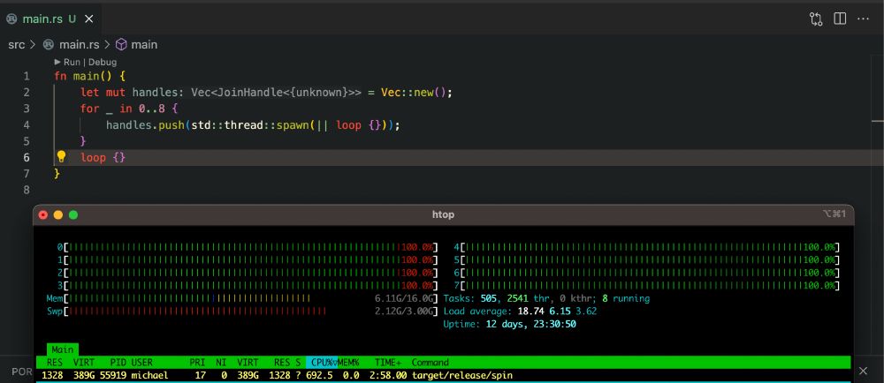Sort htop by the CPU% column
Viewport: 884px width, 383px height.
[322, 363]
